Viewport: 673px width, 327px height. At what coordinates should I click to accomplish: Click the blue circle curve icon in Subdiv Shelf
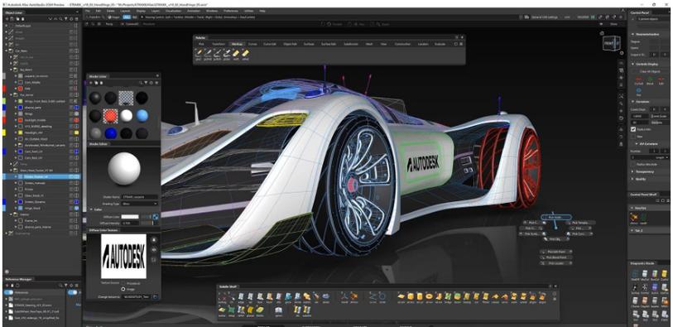tap(382, 296)
